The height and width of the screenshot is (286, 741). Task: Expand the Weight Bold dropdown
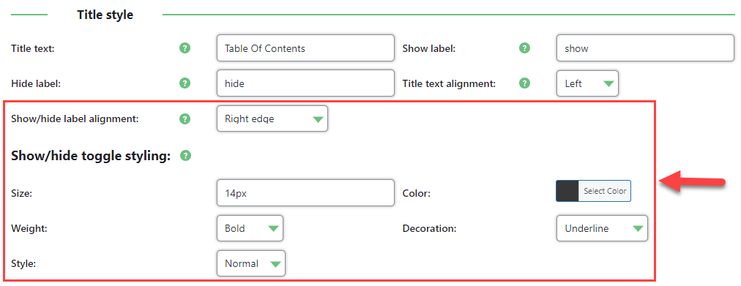(250, 228)
